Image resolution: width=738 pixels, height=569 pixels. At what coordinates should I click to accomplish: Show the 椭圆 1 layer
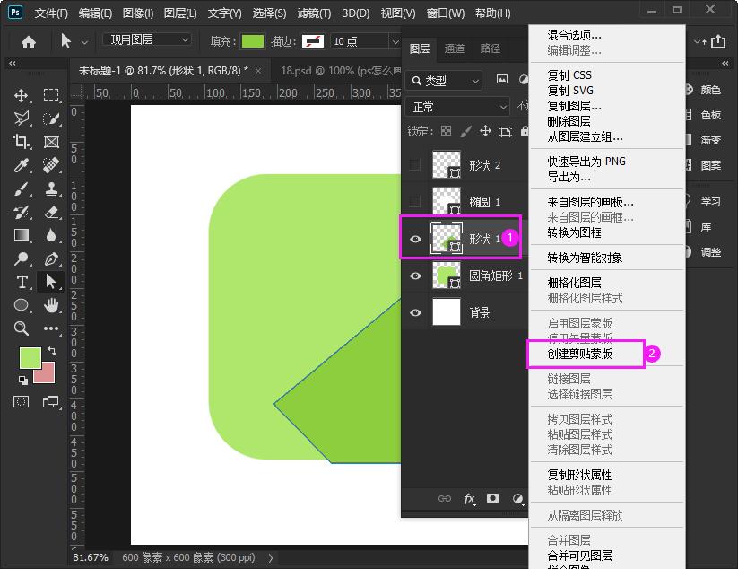click(415, 202)
